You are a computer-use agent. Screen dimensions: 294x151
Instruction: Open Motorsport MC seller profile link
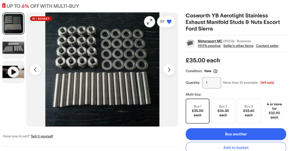point(210,41)
